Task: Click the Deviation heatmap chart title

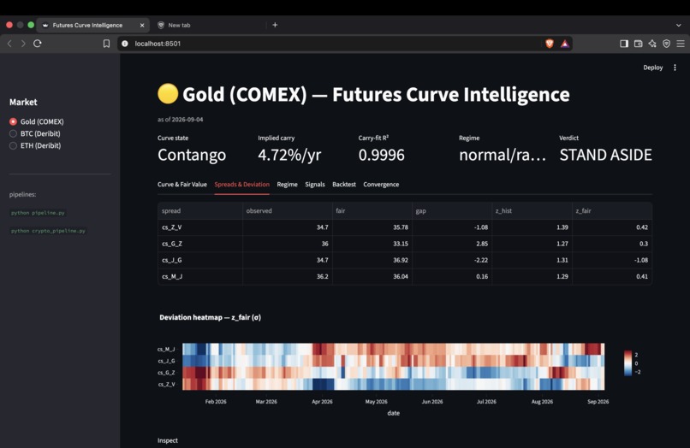Action: (x=210, y=317)
